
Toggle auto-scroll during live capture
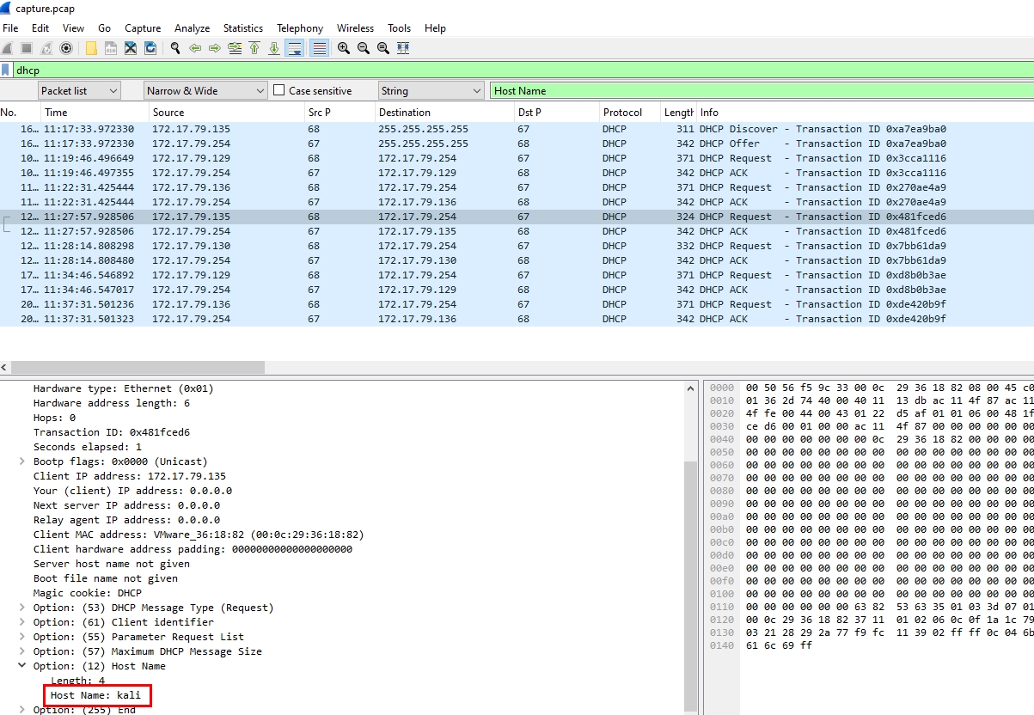295,48
